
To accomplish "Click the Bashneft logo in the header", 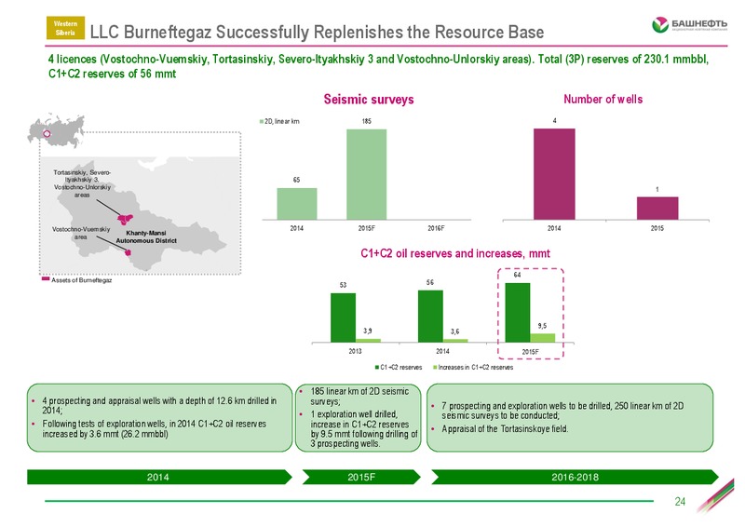I will click(689, 25).
